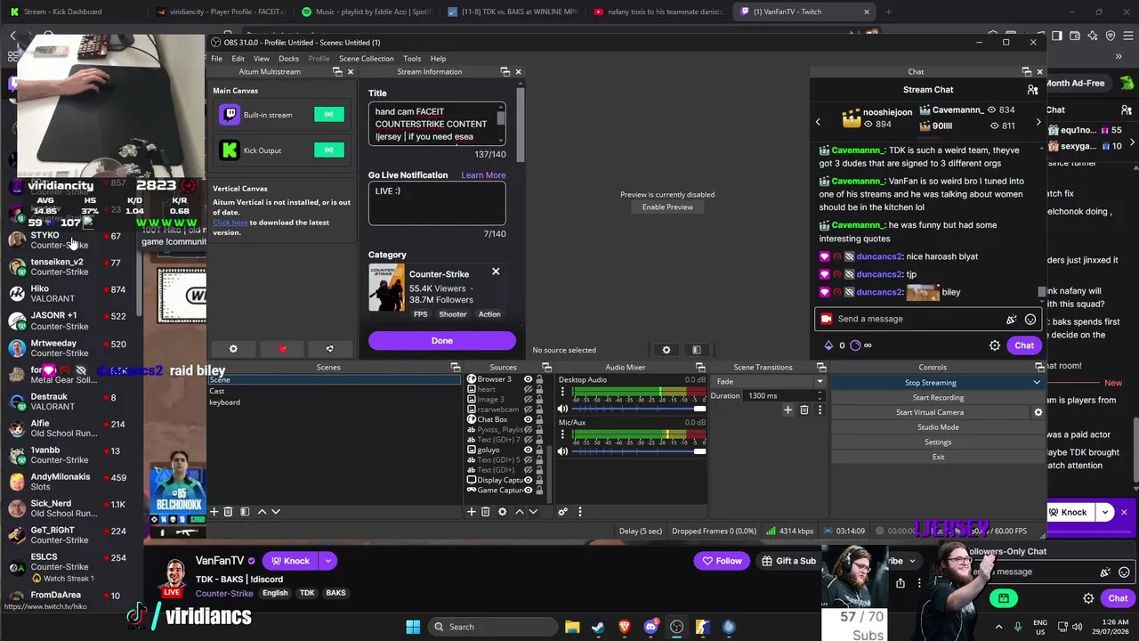Click Stop Streaming button
The image size is (1139, 641).
pyautogui.click(x=930, y=383)
